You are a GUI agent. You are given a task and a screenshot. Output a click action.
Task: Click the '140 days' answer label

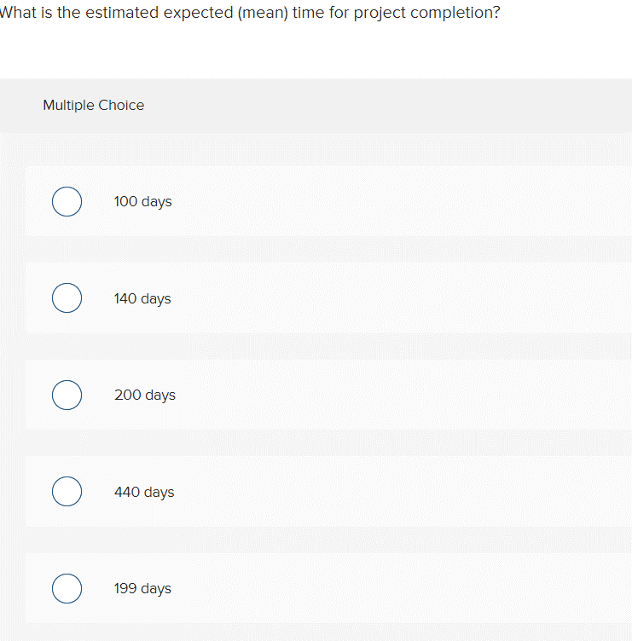pos(142,298)
